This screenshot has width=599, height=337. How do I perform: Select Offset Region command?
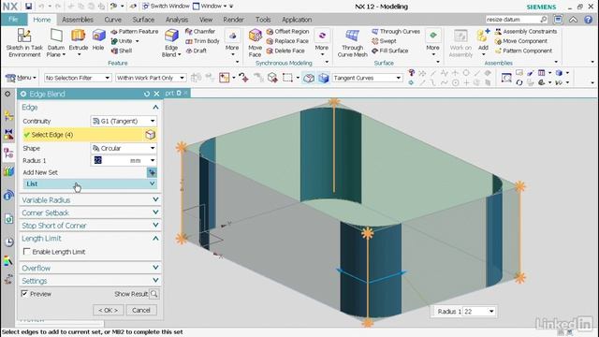pyautogui.click(x=287, y=31)
